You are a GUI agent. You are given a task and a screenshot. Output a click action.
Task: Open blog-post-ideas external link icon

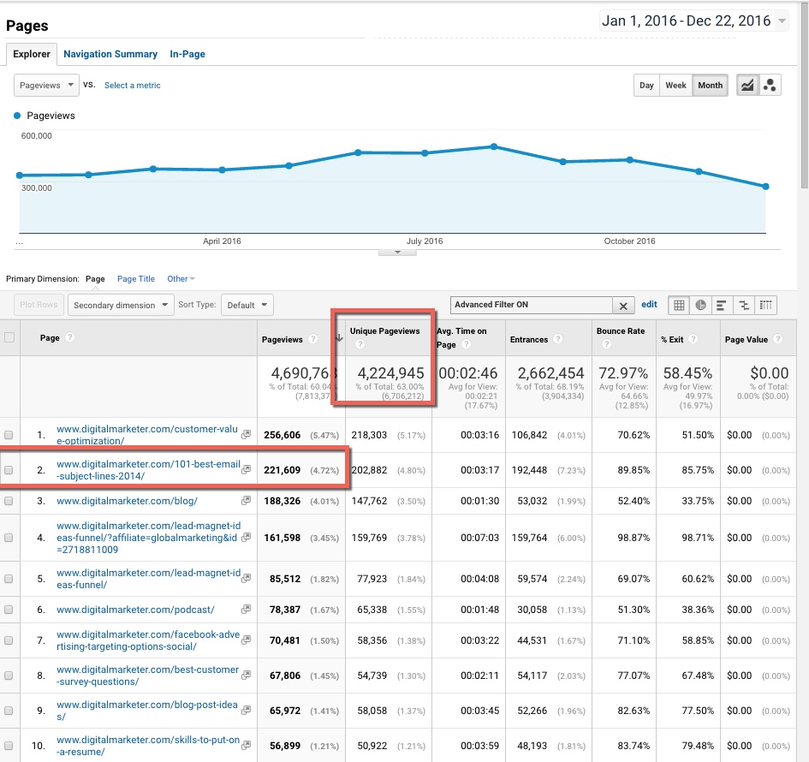coord(246,710)
